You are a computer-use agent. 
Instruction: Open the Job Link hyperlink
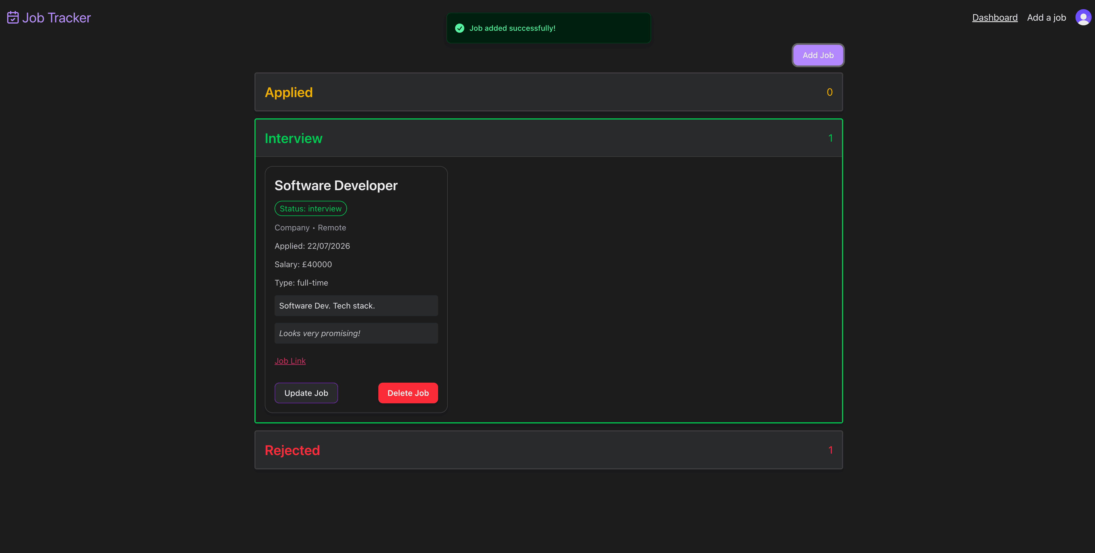coord(290,361)
